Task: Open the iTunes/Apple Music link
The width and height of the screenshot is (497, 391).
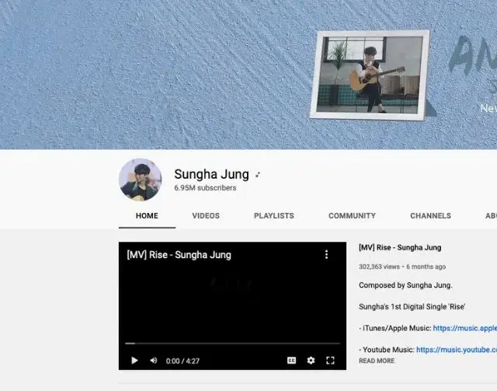Action: [464, 328]
